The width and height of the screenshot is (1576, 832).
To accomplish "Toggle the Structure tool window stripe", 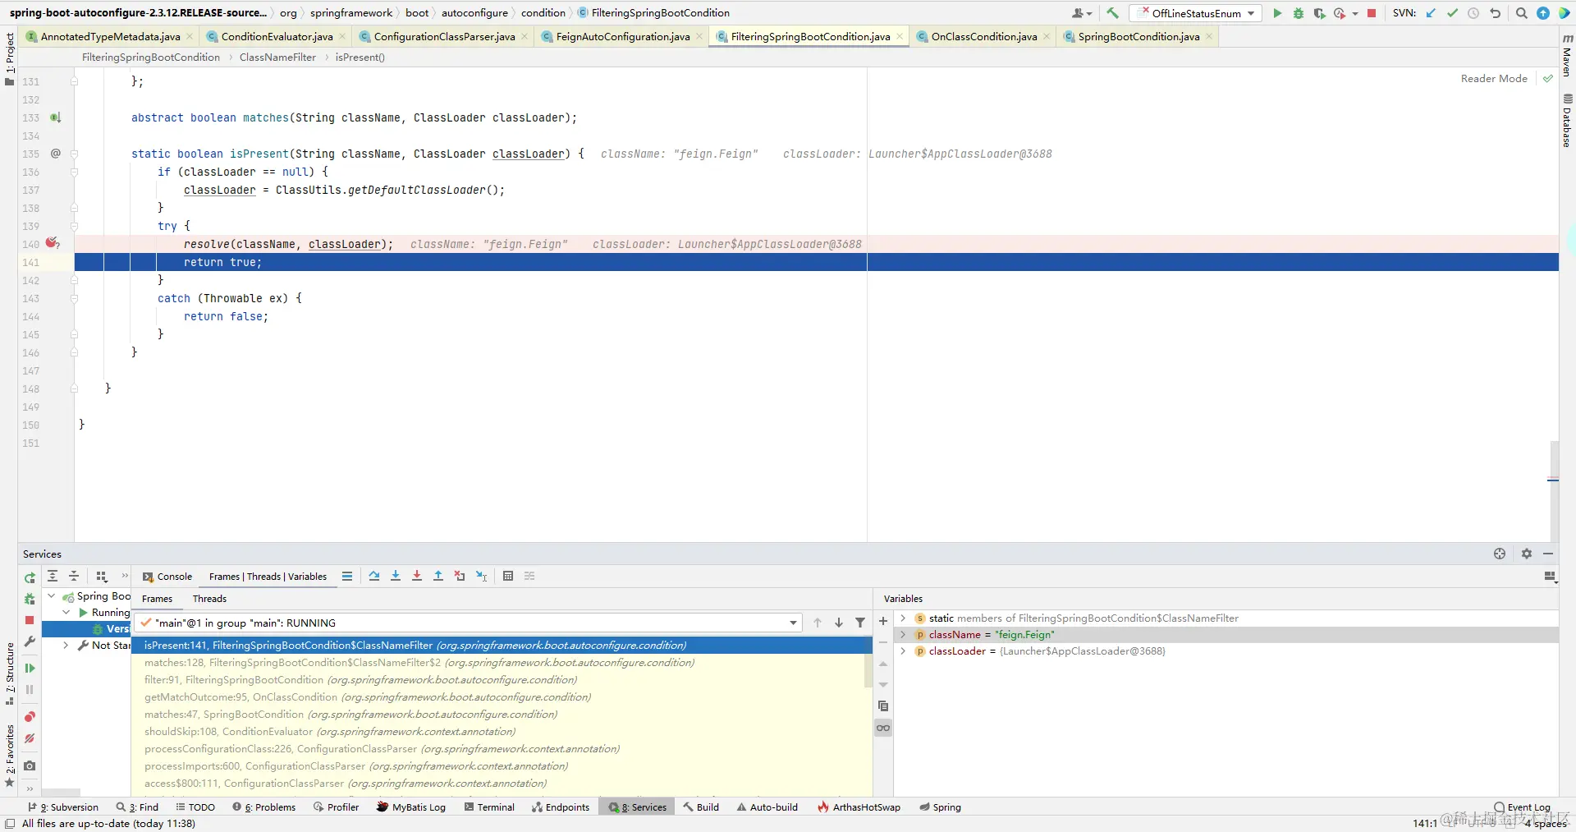I will point(10,673).
